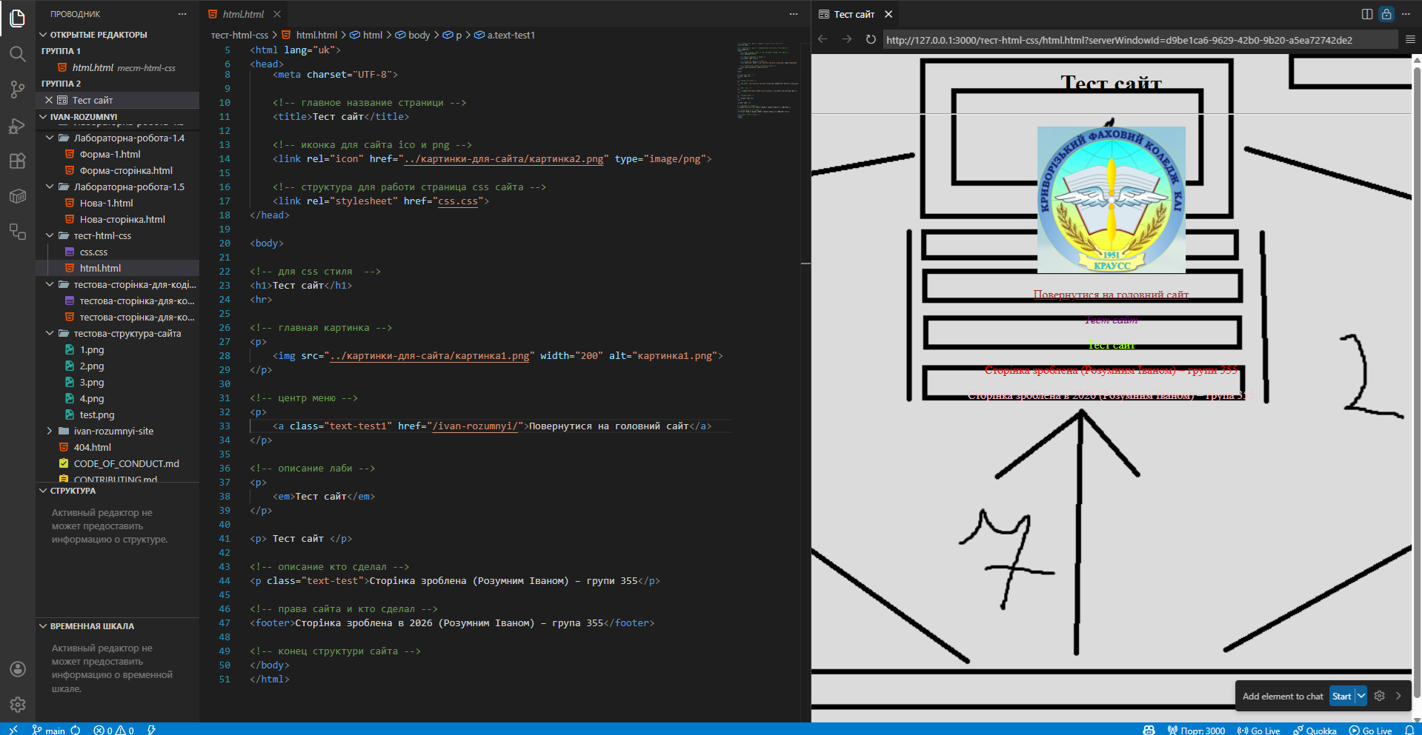
Task: Expand the ivan-rozumnyi-site folder
Action: (x=50, y=431)
